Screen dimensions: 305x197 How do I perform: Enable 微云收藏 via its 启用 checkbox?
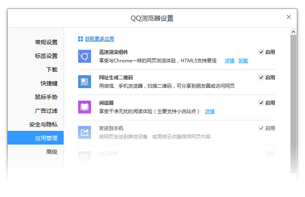[x=261, y=154]
